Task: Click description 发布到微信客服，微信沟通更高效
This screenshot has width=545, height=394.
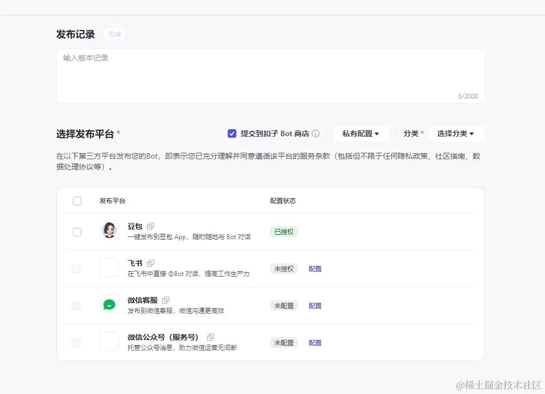Action: 176,310
